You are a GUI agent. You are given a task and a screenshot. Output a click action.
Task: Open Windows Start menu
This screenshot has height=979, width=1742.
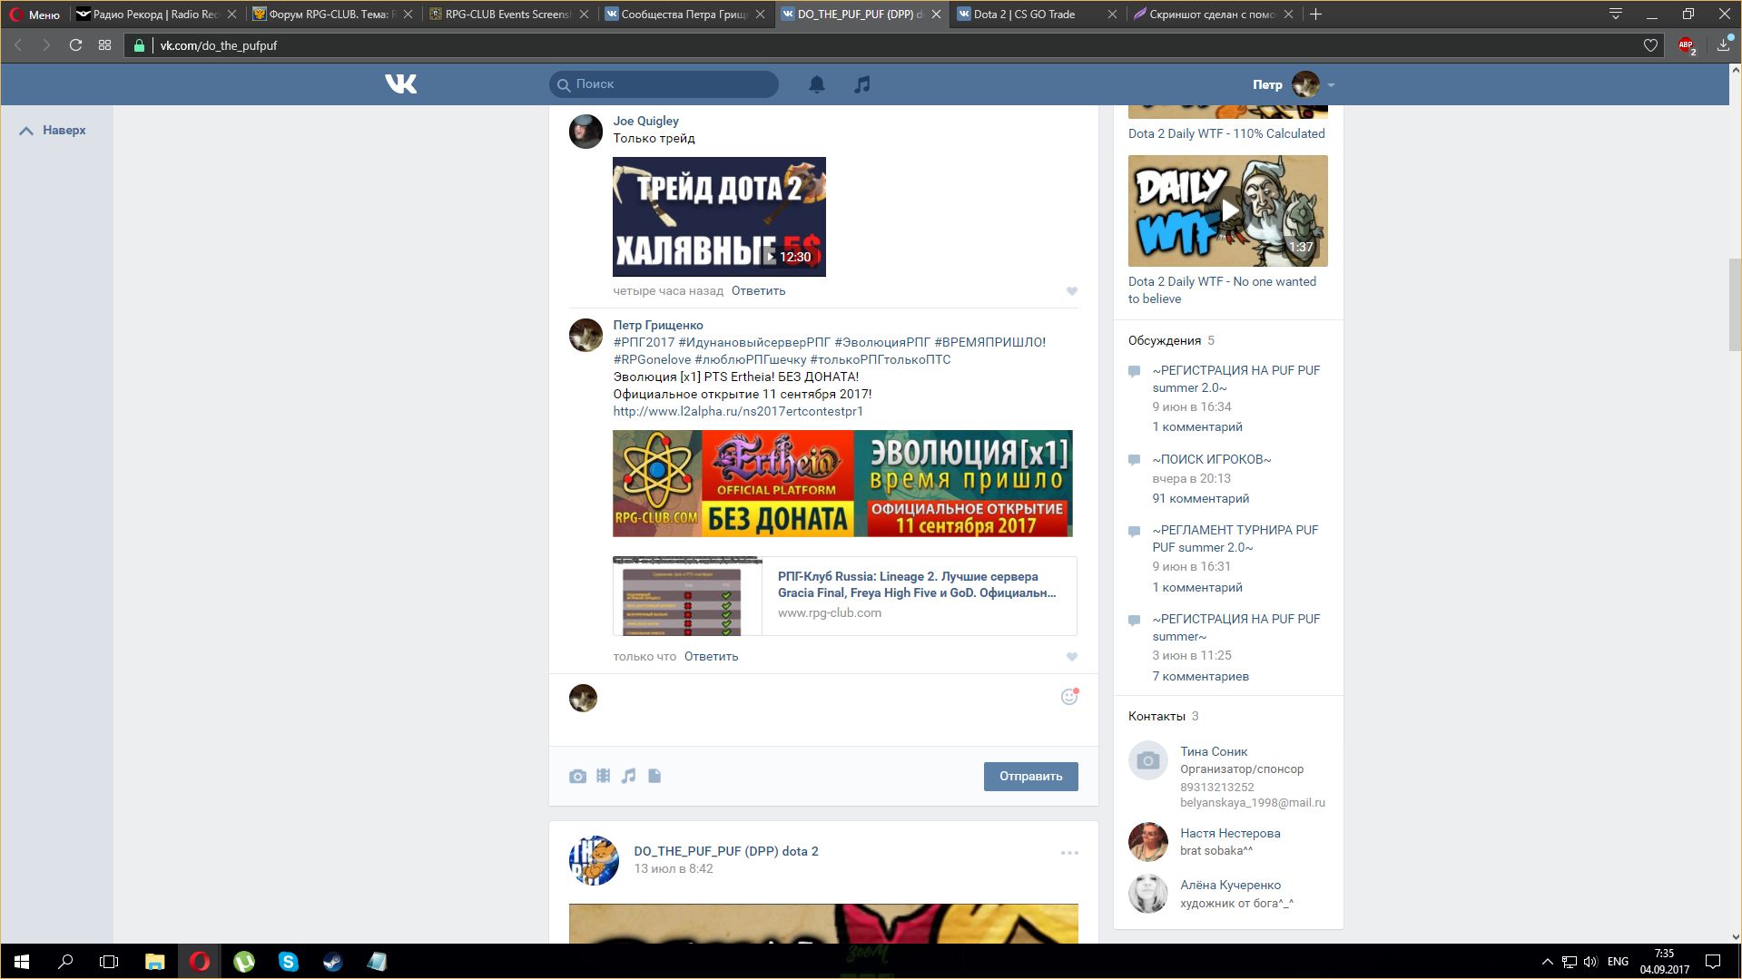[22, 962]
